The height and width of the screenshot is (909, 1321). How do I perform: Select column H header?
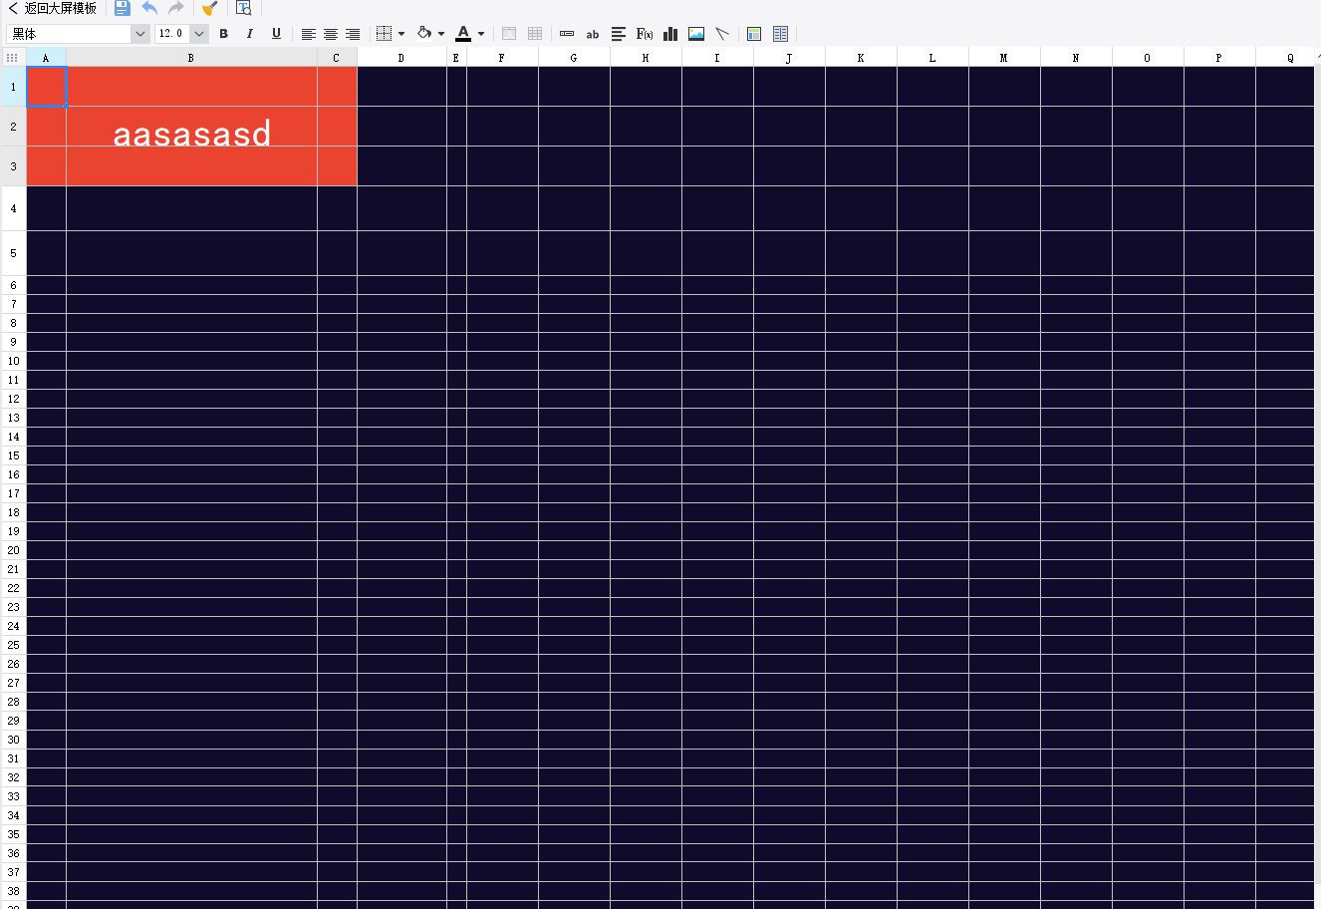pyautogui.click(x=646, y=58)
